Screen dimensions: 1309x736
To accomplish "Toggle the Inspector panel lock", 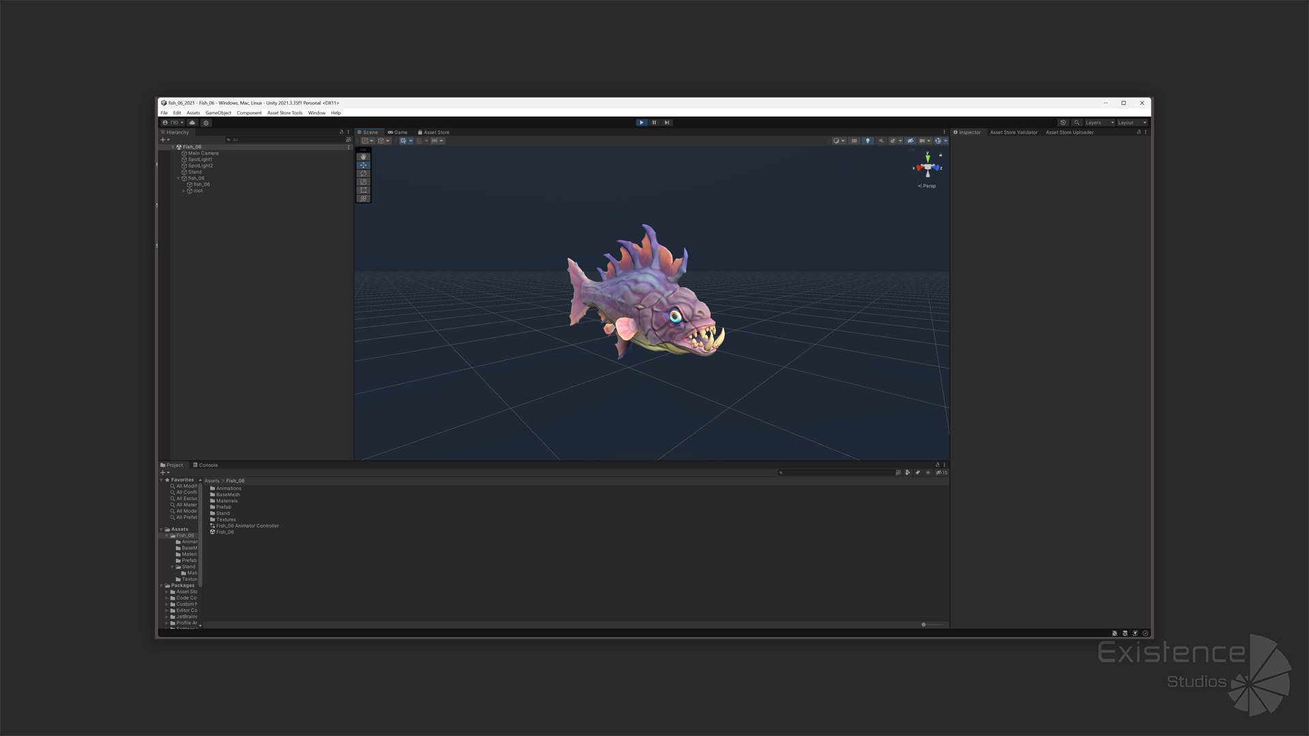I will (x=1139, y=132).
